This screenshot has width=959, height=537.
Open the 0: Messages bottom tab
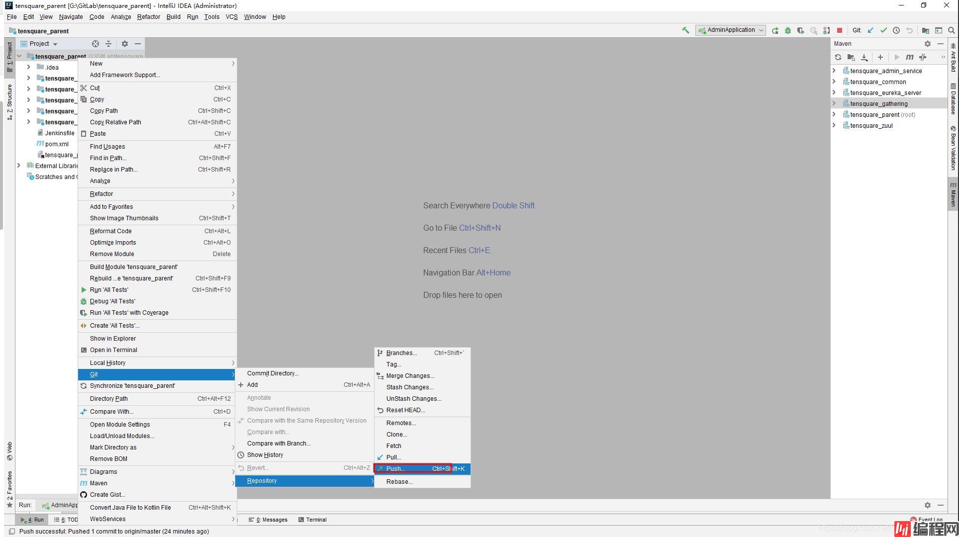point(268,520)
